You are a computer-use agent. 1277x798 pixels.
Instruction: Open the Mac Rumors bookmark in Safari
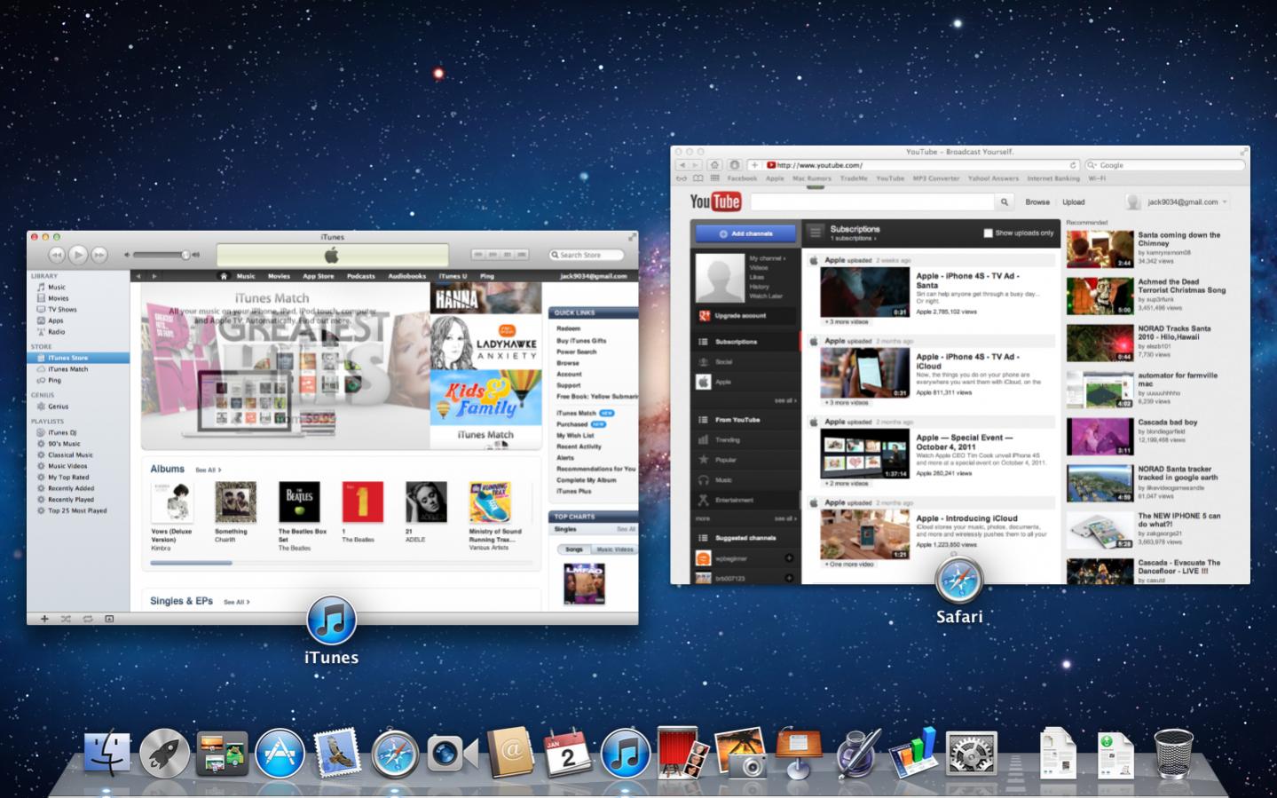[811, 178]
